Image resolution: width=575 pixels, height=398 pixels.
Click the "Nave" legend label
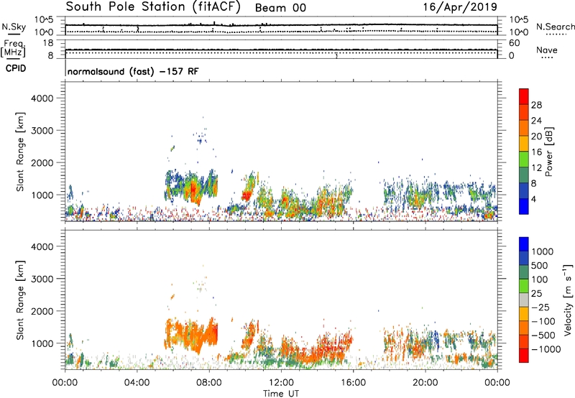click(546, 50)
